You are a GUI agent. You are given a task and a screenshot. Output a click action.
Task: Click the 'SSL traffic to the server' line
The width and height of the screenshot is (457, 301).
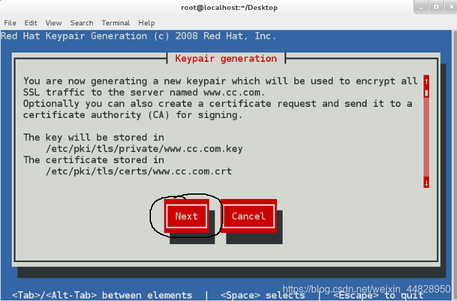(144, 93)
